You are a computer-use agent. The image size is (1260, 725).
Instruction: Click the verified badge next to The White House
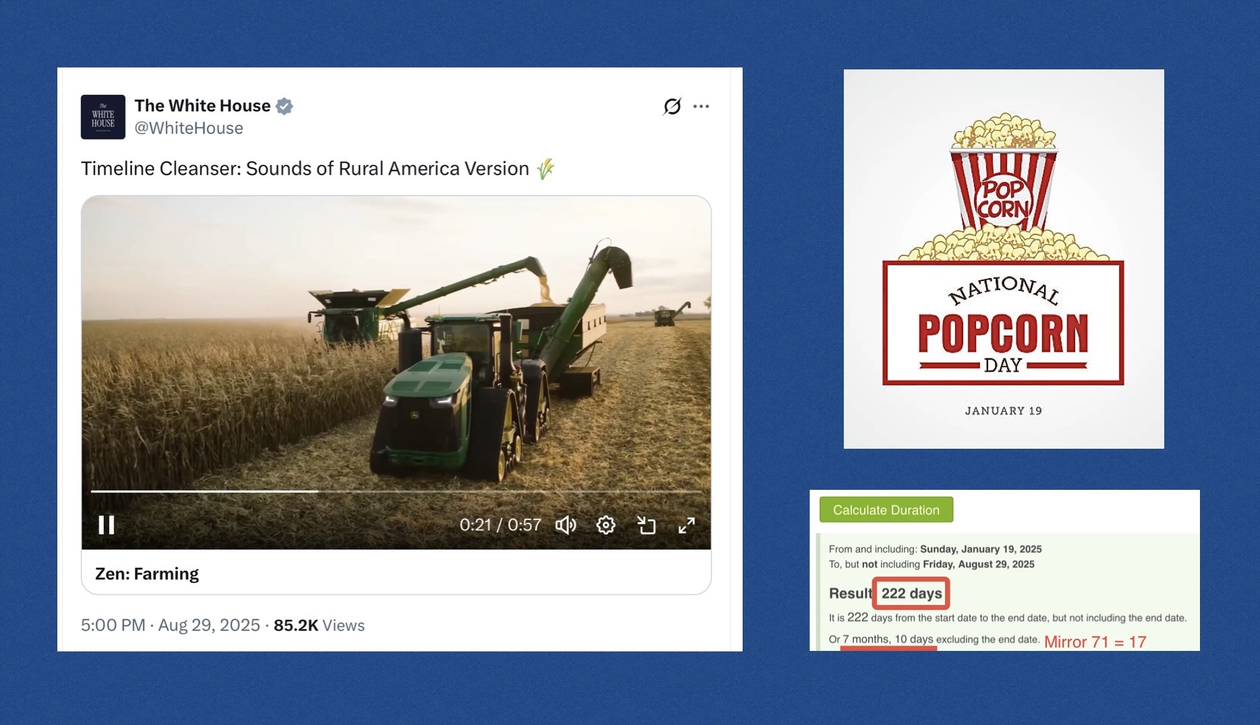pyautogui.click(x=285, y=106)
